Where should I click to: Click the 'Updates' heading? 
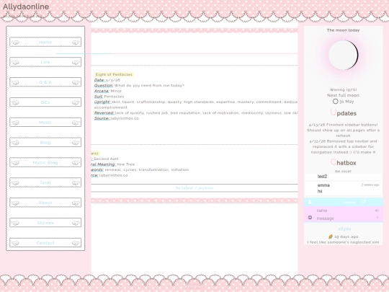coord(344,113)
